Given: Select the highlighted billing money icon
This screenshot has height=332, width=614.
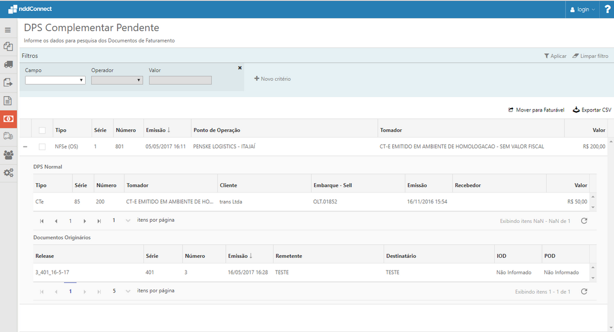Looking at the screenshot, I should click(7, 119).
